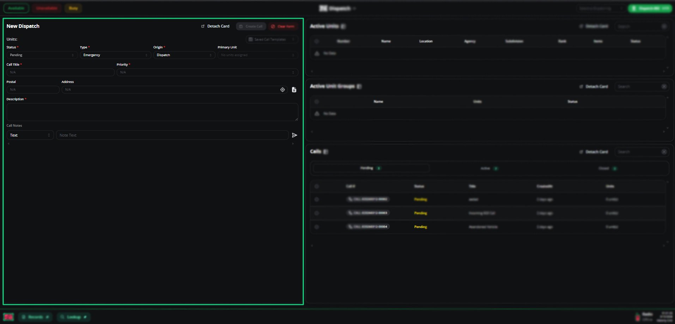Open the Saved Call Templates dropdown
This screenshot has width=675, height=324.
point(272,40)
